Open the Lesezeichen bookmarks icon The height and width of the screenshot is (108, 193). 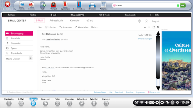click(x=79, y=4)
